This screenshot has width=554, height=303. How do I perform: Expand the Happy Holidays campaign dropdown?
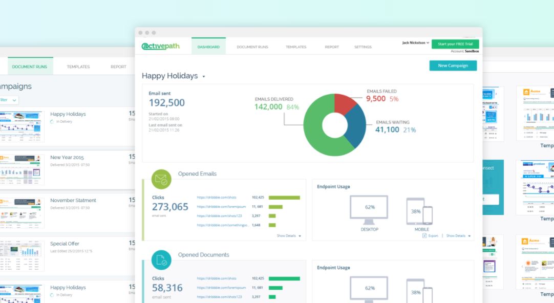click(204, 77)
